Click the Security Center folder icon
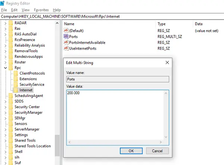 tap(11, 107)
